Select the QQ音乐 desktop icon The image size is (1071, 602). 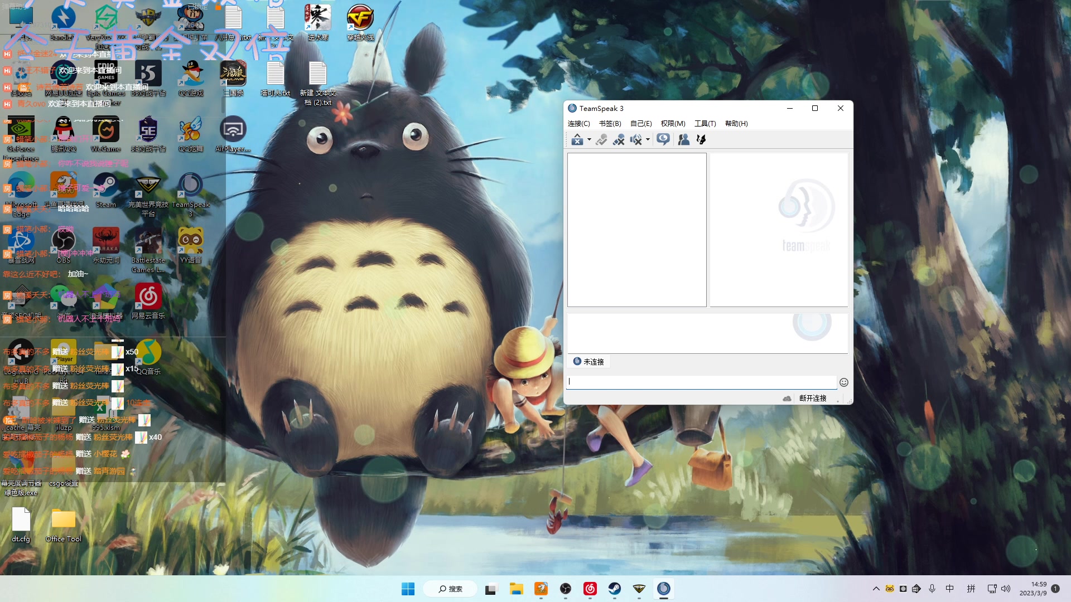[148, 357]
